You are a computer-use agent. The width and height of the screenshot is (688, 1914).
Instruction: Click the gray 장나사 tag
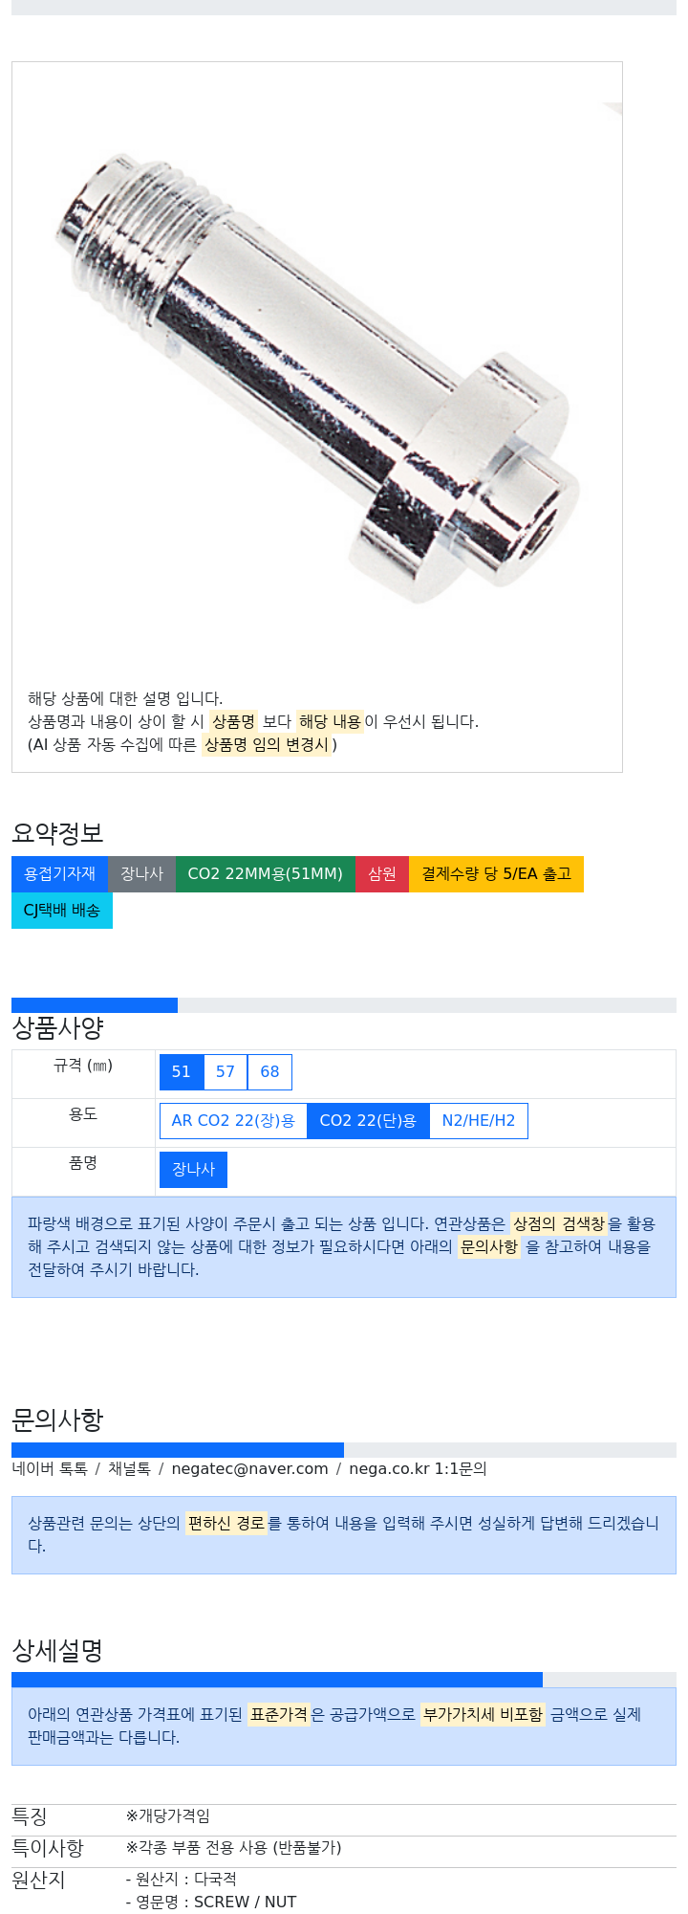[x=141, y=874]
